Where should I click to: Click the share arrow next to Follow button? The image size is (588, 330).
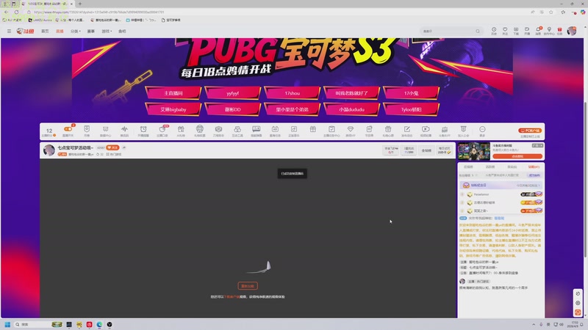pyautogui.click(x=123, y=148)
